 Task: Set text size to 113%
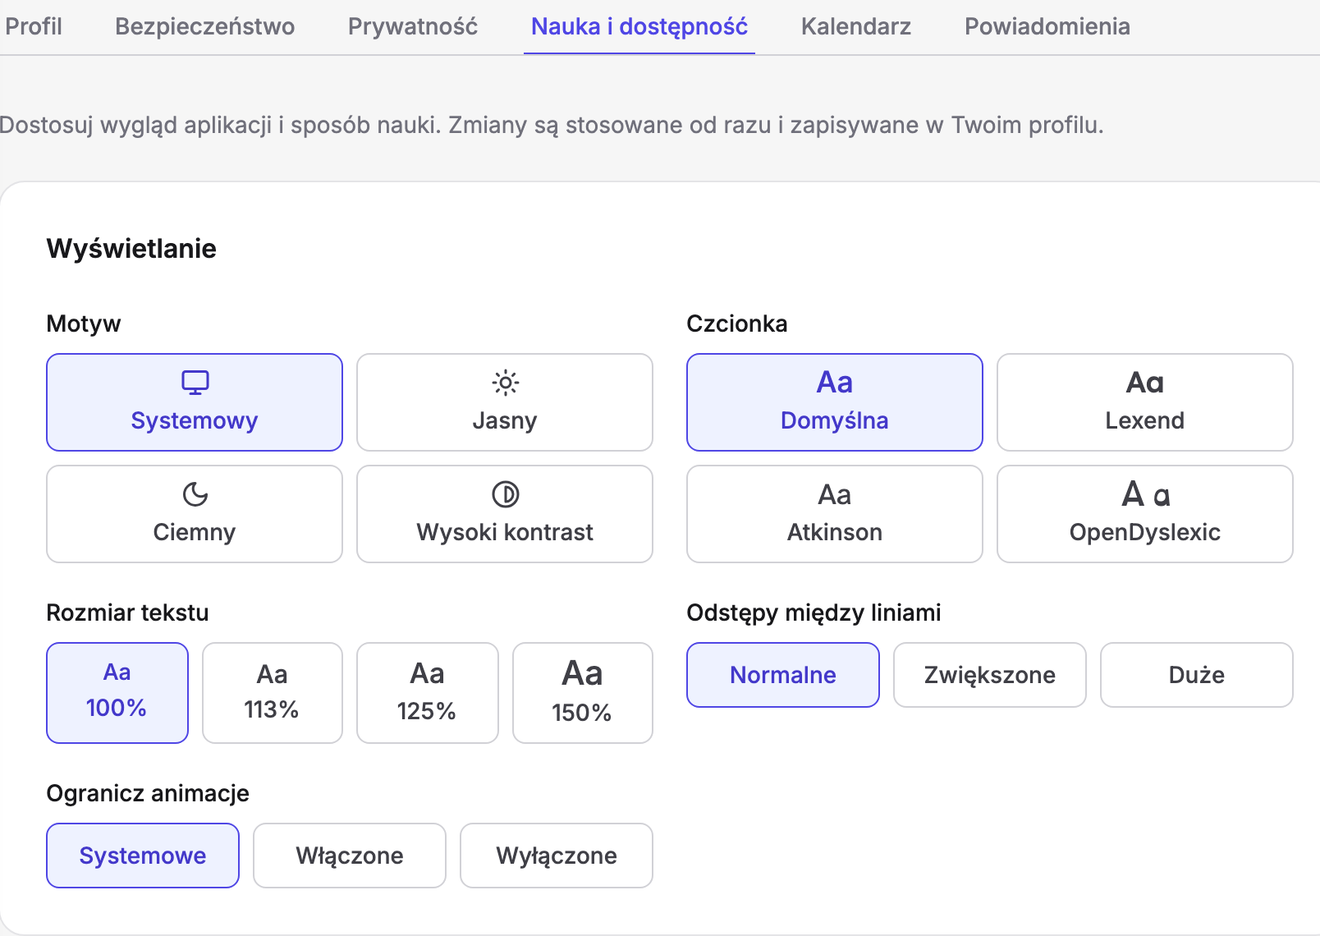273,693
